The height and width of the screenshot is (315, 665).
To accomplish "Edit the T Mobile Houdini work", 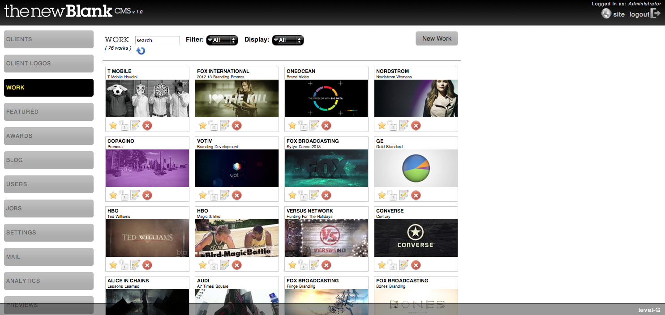I will coord(135,125).
